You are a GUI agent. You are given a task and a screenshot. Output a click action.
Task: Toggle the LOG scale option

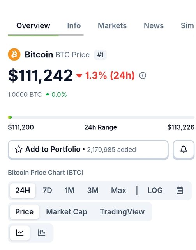(155, 190)
